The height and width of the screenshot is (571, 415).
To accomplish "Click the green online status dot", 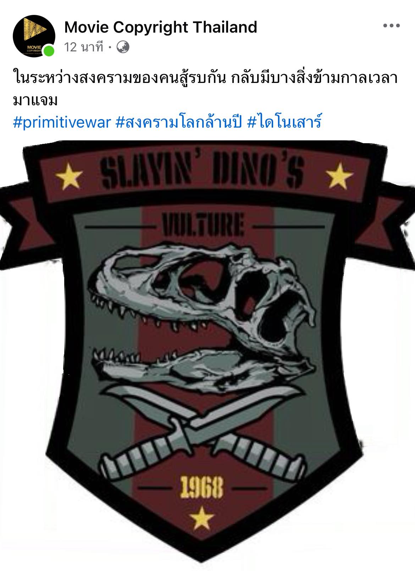I will pos(49,51).
